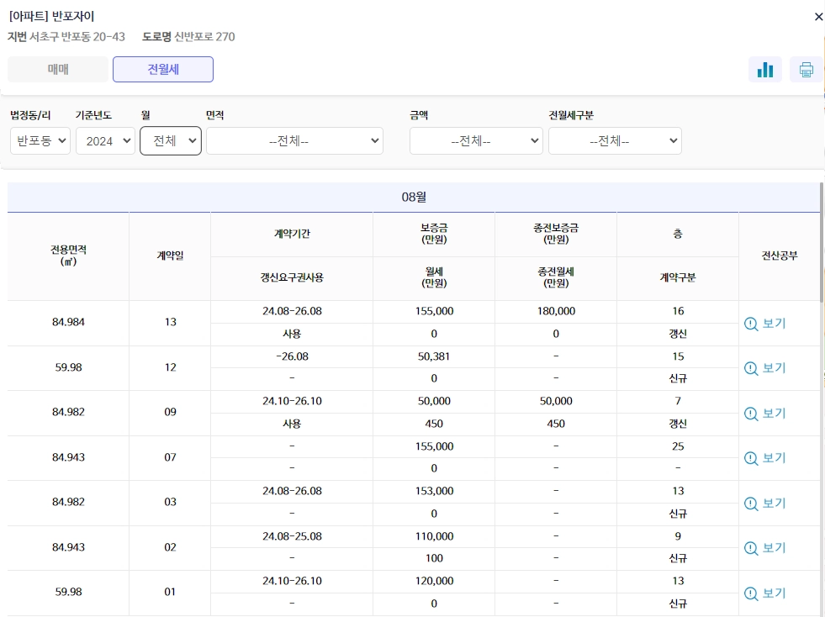The image size is (825, 617).
Task: Click the print icon
Action: (x=806, y=70)
